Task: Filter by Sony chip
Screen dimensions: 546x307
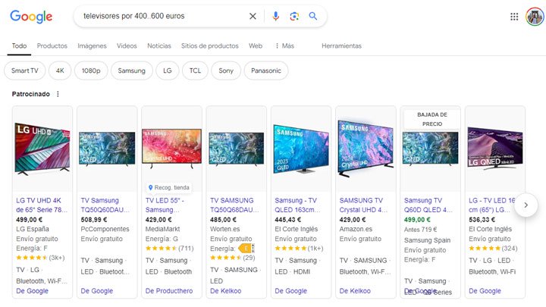Action: point(226,70)
